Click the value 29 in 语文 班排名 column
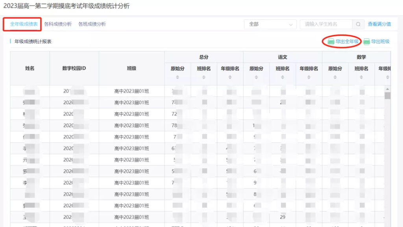Image resolution: width=403 pixels, height=227 pixels. (x=283, y=217)
